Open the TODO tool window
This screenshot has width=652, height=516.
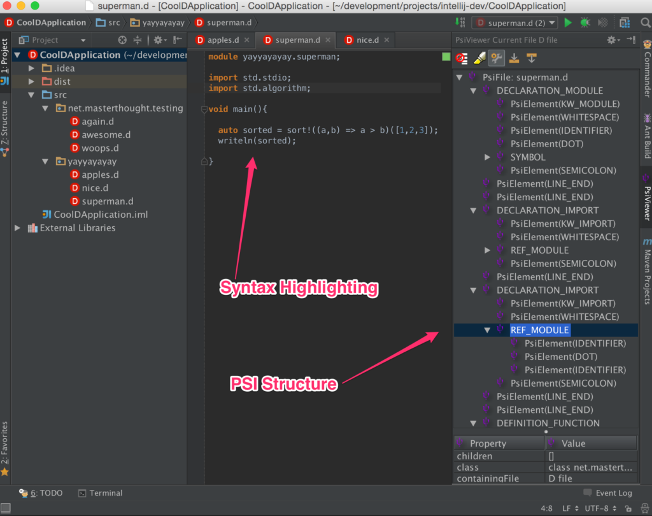[41, 493]
